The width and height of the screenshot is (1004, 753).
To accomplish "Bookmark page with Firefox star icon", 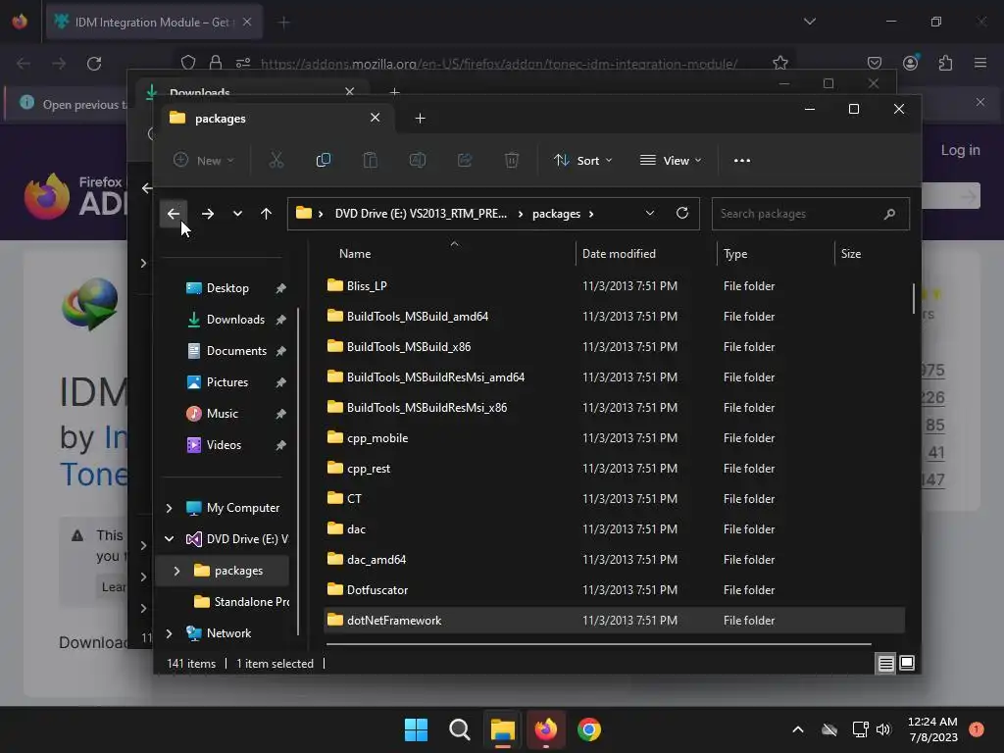I will (x=779, y=63).
